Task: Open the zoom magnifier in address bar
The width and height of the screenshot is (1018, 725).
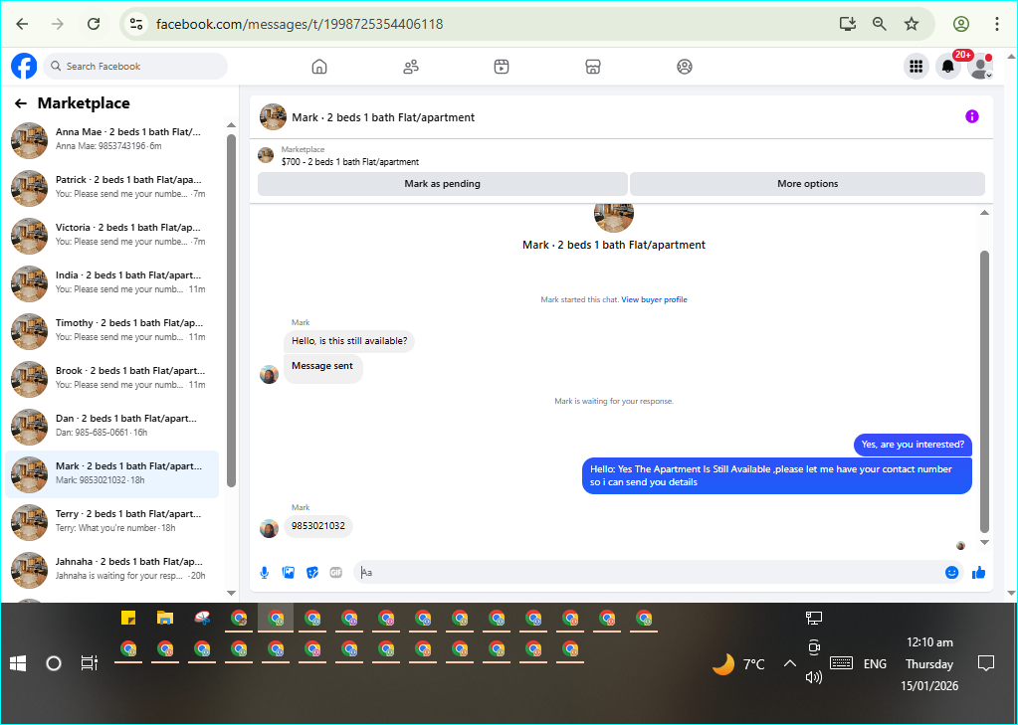Action: 879,24
